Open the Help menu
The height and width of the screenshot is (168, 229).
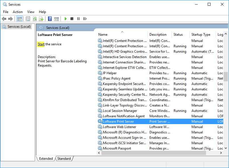[42, 12]
